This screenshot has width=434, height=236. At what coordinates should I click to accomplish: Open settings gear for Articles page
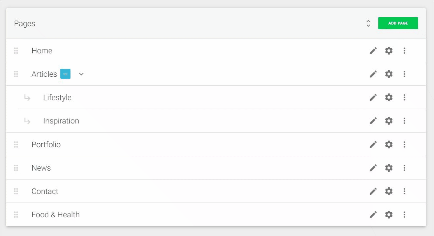point(389,74)
